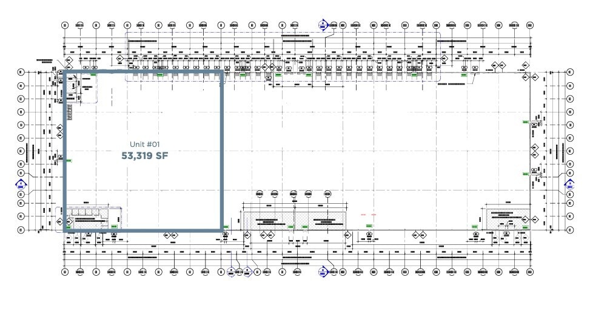Viewport: 590px width, 309px height.
Task: Select the red annotation marks near bottom center
Action: click(x=367, y=215)
